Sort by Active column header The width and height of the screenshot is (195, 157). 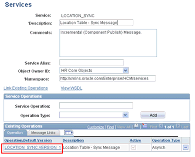[x=135, y=140]
